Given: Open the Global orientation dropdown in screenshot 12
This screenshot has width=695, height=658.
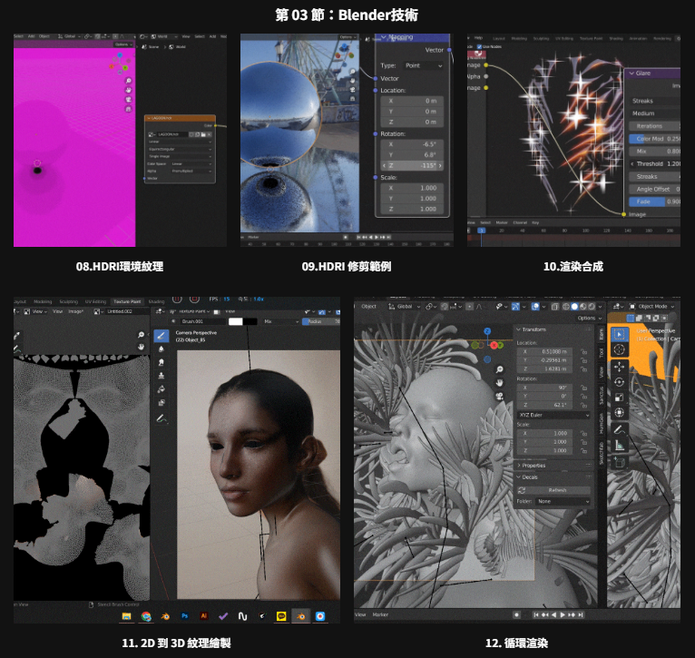Looking at the screenshot, I should 405,307.
